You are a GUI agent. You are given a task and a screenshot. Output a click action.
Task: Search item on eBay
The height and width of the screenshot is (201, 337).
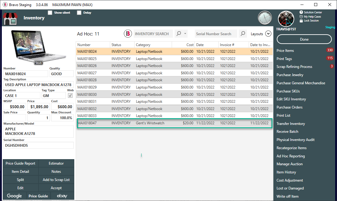(x=62, y=196)
